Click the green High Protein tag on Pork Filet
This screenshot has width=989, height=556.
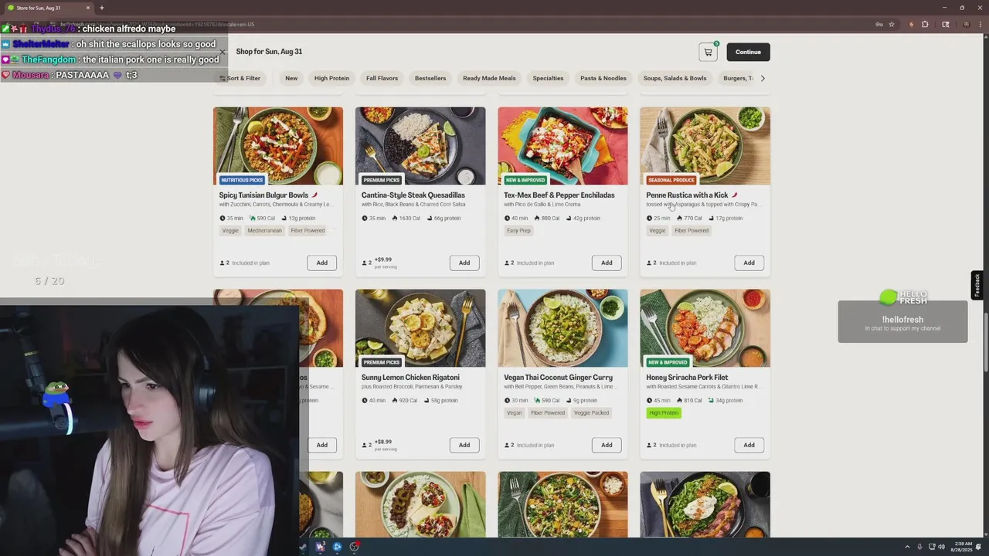click(664, 412)
